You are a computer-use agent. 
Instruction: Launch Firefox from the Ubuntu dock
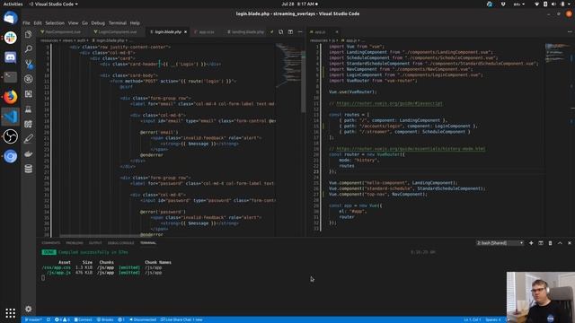[10, 97]
